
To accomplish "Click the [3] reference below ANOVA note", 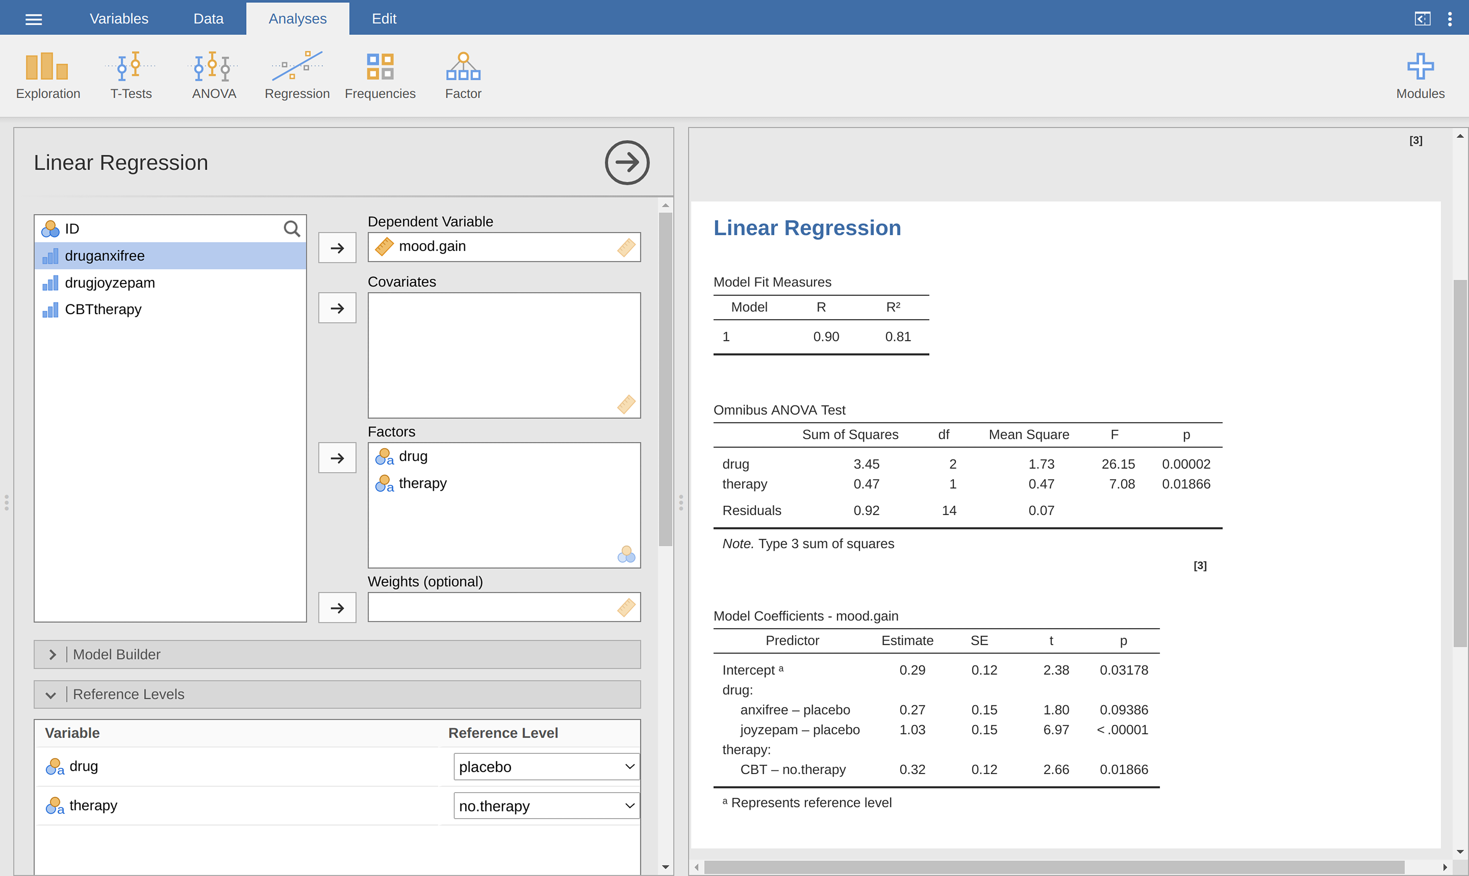I will [1200, 565].
